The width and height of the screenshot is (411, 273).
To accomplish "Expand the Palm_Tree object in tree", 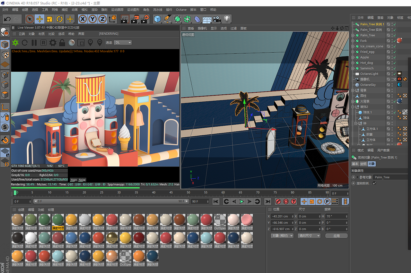I will coord(353,35).
